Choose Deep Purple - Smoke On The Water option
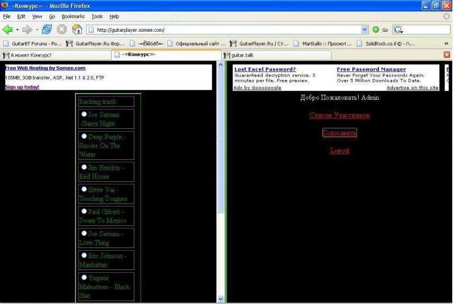This screenshot has height=304, width=454. coord(84,136)
